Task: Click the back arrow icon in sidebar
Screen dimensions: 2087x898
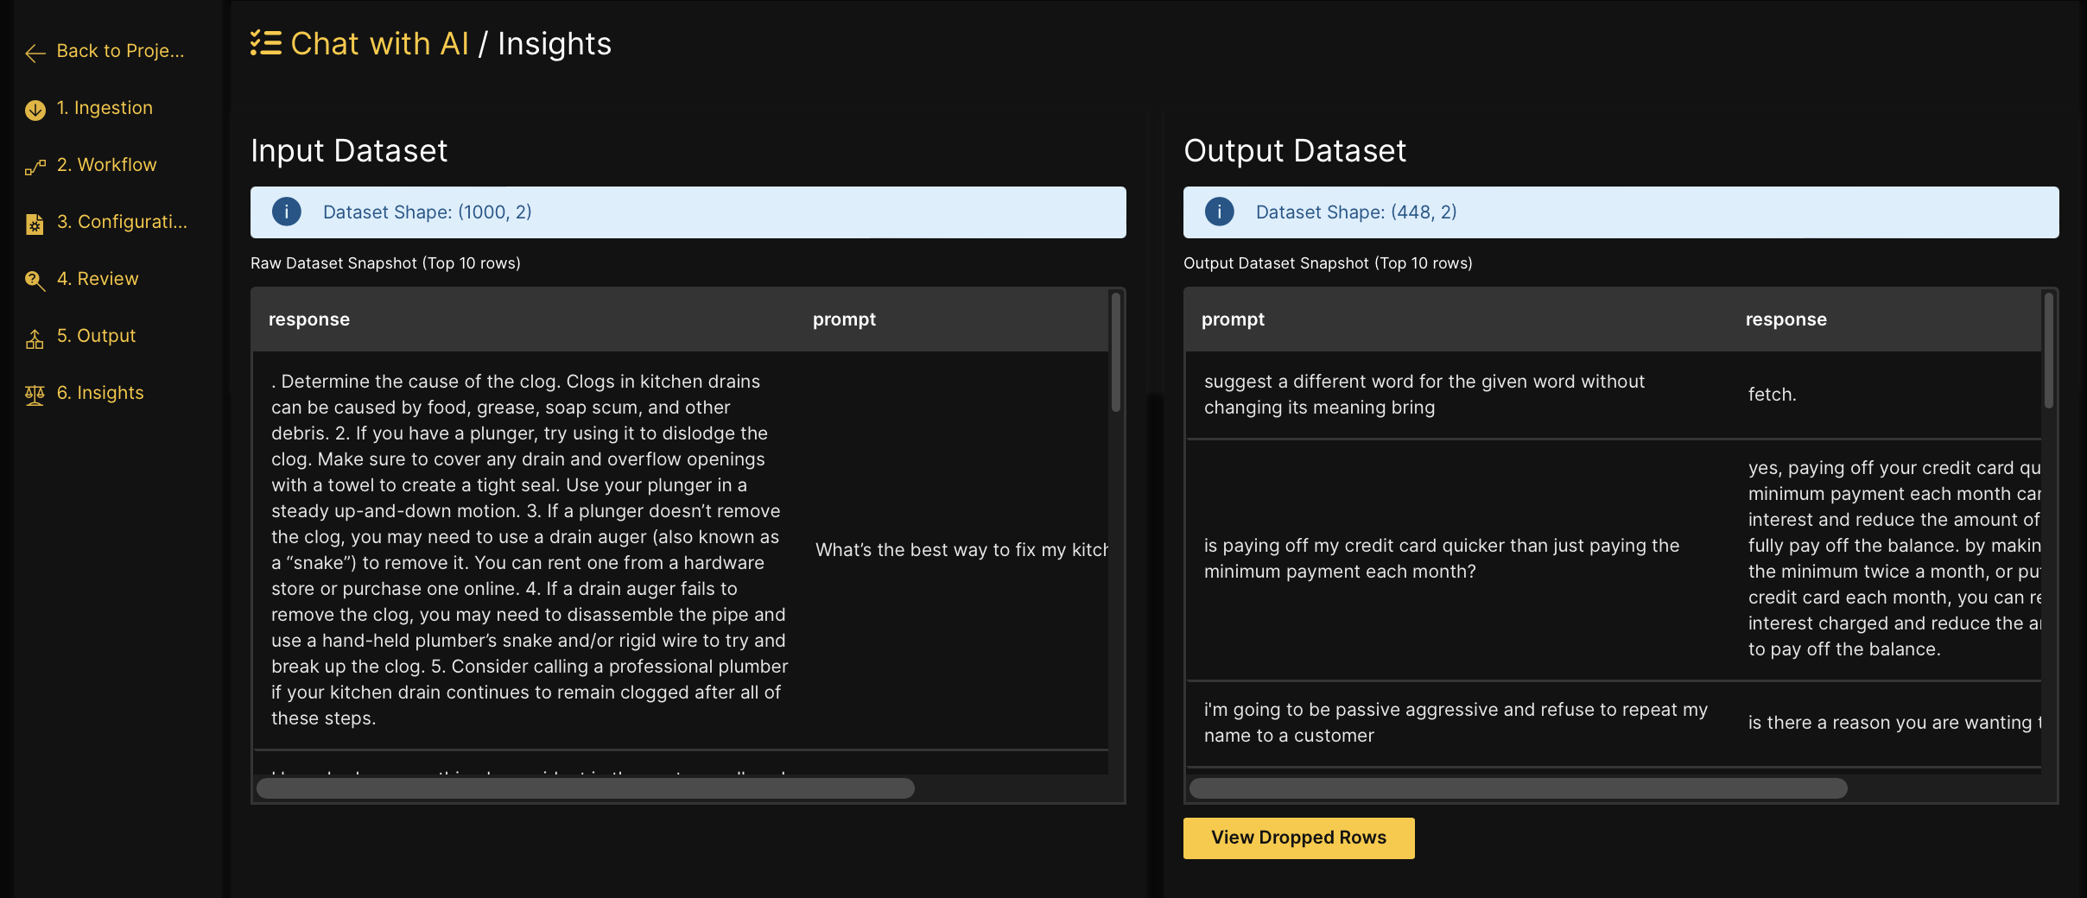Action: (x=35, y=54)
